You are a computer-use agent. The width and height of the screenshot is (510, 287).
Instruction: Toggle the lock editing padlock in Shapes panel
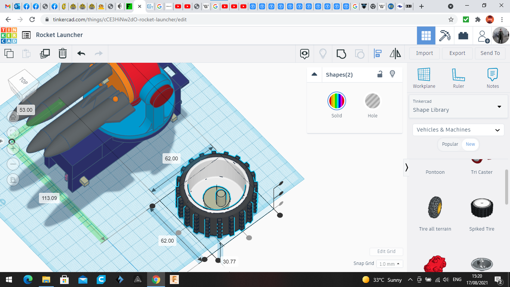(x=380, y=74)
